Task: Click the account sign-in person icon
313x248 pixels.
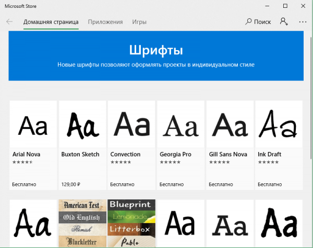Action: [x=284, y=21]
